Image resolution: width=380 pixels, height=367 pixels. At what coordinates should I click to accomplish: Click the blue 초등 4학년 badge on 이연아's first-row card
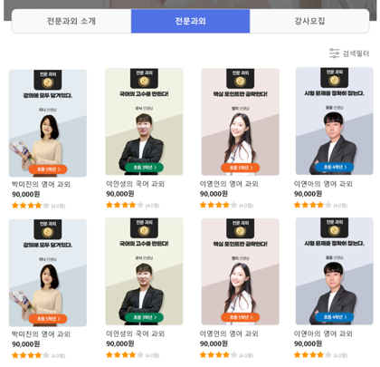(335, 167)
